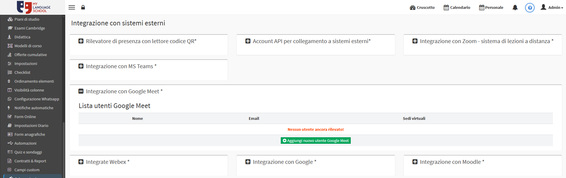
Task: Click the sidebar vertical scrollbar
Action: 63,148
